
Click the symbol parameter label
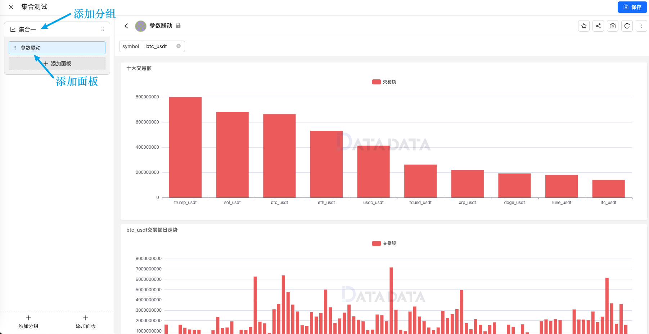click(131, 46)
